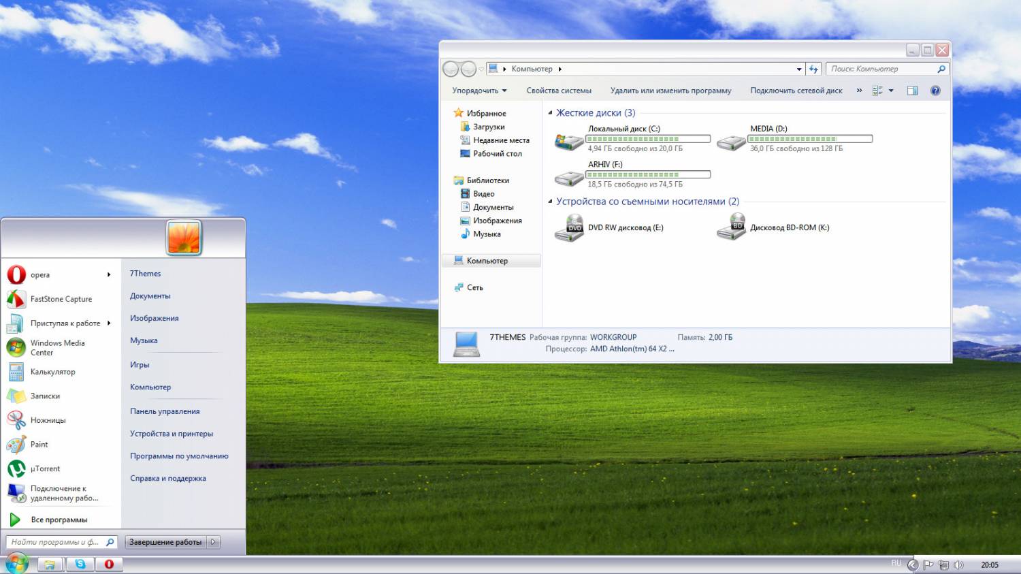Open the Explorer taskbar button

pos(50,564)
